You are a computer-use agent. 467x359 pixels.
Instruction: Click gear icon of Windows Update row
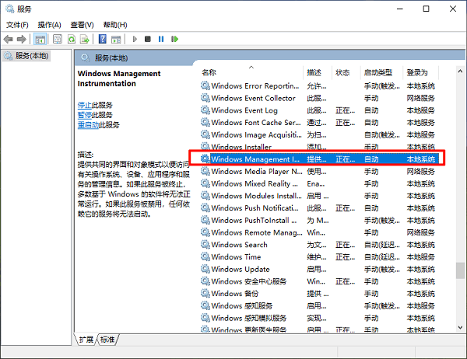[205, 269]
